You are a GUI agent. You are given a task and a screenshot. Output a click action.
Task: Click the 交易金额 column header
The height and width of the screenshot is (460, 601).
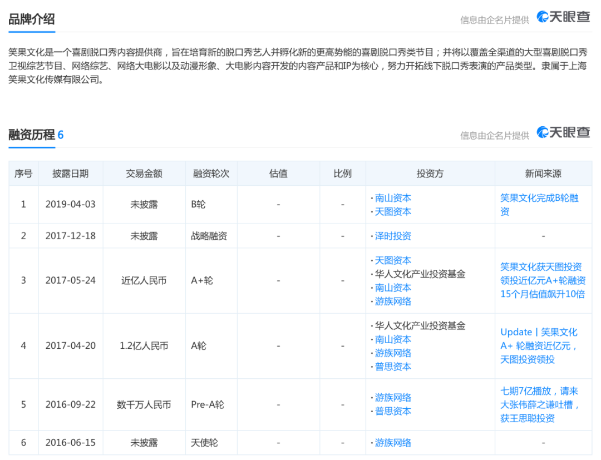(144, 174)
